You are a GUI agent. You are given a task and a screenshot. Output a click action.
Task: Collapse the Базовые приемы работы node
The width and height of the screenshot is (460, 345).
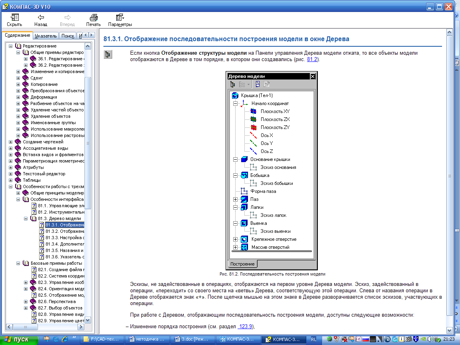point(18,263)
